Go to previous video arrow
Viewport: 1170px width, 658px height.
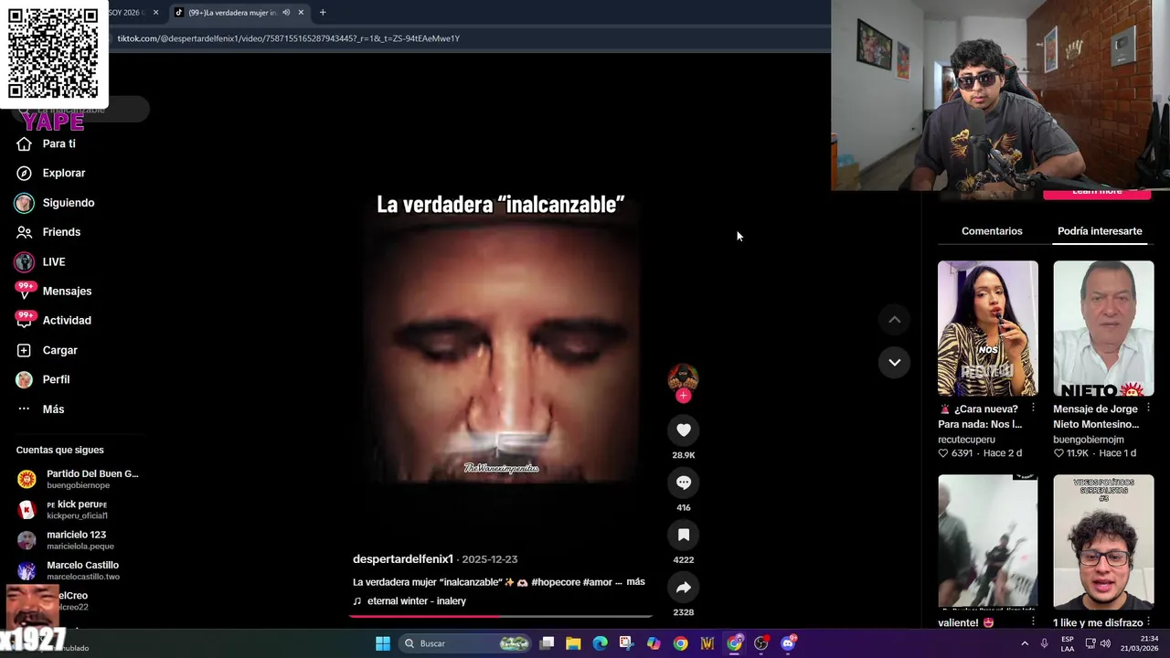pos(895,320)
